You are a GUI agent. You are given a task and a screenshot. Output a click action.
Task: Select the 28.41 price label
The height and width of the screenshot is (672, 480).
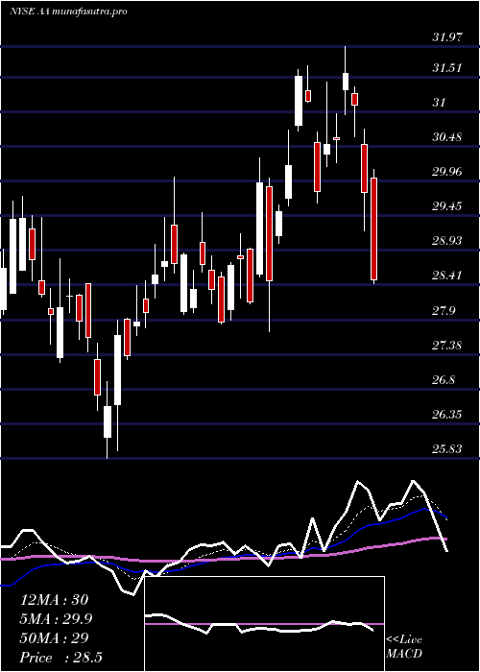pos(447,276)
